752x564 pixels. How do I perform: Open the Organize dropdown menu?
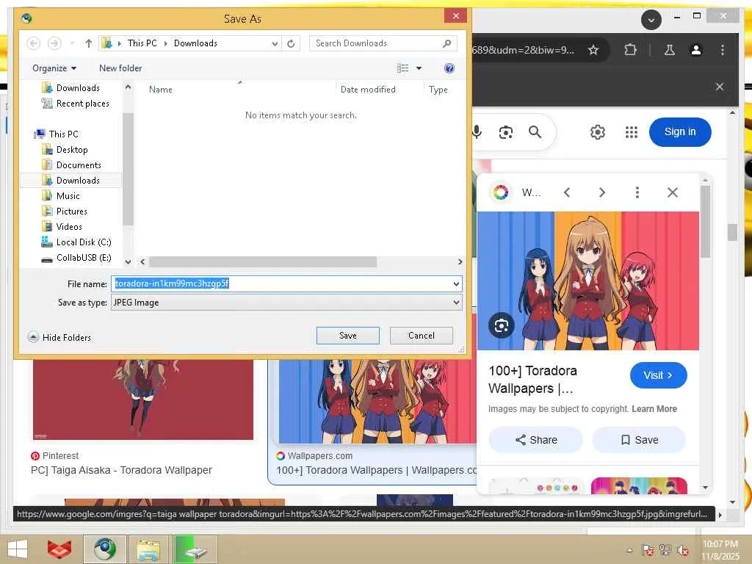click(x=54, y=68)
